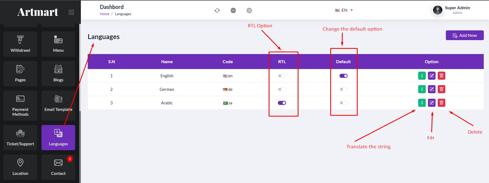Click the Home breadcrumb link
This screenshot has height=183, width=489.
(x=104, y=14)
